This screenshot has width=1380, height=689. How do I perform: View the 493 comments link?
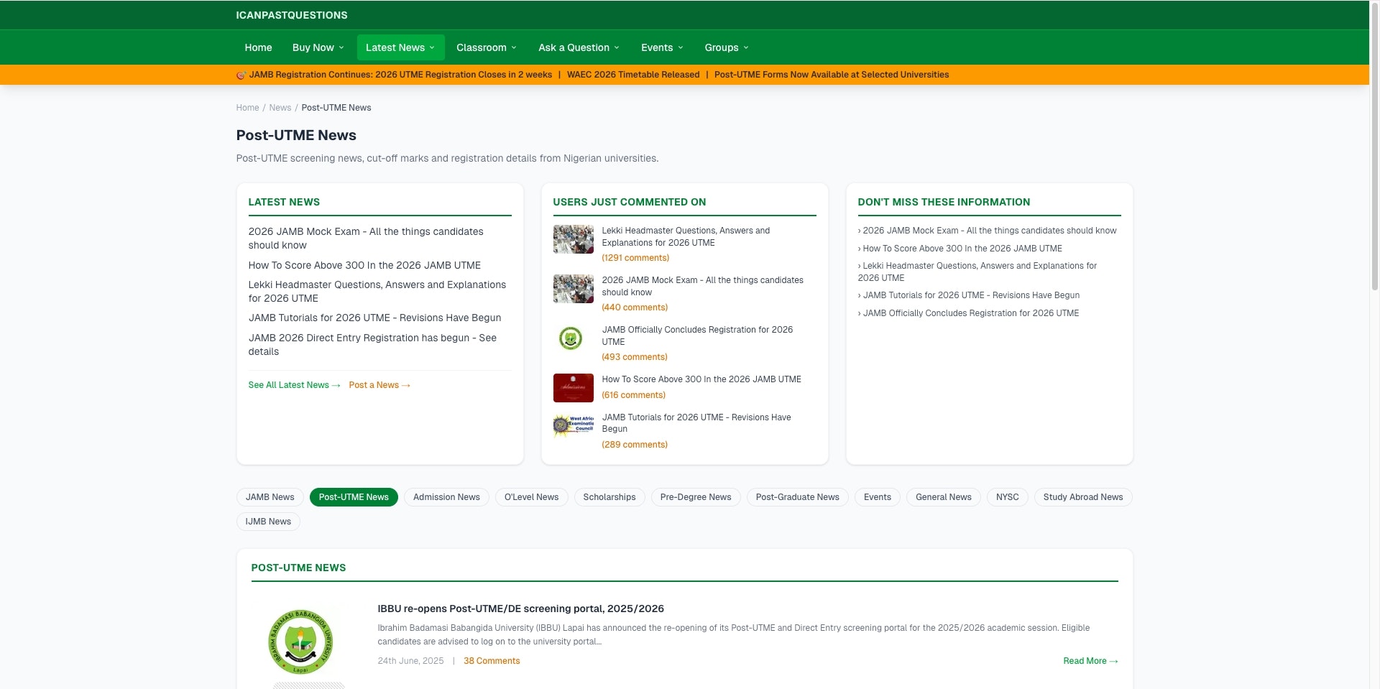coord(635,357)
